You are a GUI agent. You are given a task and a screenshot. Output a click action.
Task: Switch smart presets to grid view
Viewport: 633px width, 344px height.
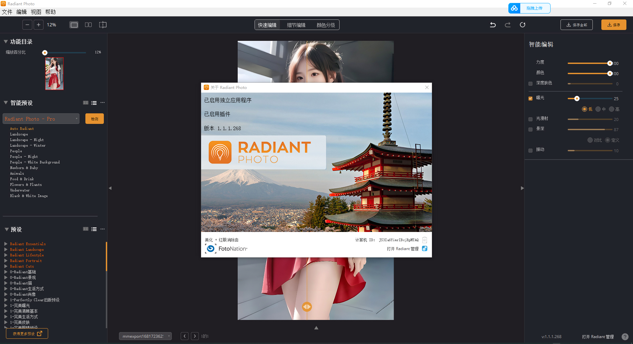click(x=86, y=103)
